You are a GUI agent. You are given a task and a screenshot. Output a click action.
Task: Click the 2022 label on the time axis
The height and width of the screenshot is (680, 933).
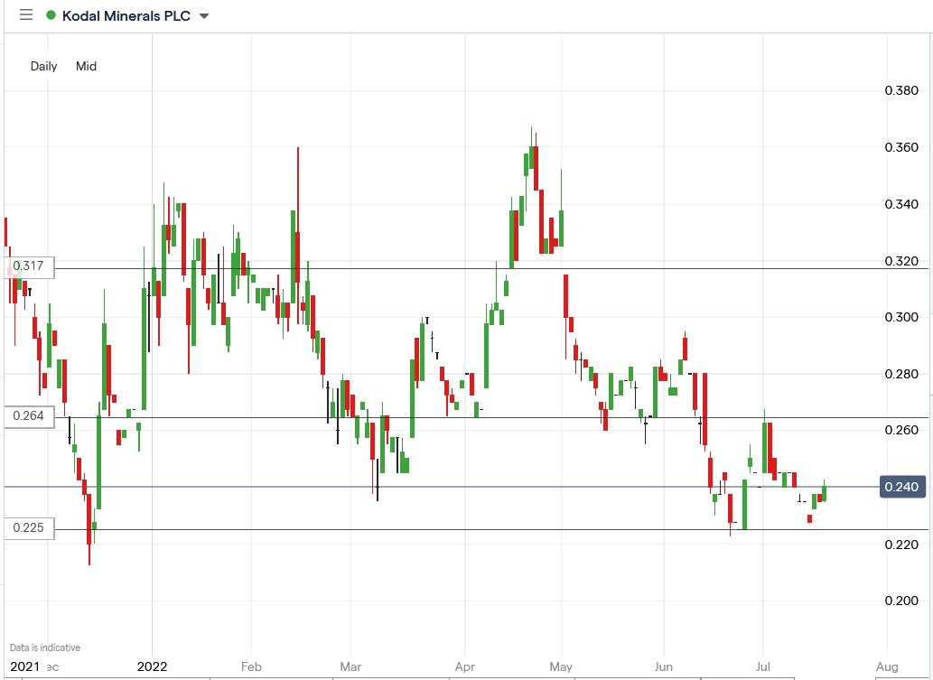pyautogui.click(x=152, y=666)
